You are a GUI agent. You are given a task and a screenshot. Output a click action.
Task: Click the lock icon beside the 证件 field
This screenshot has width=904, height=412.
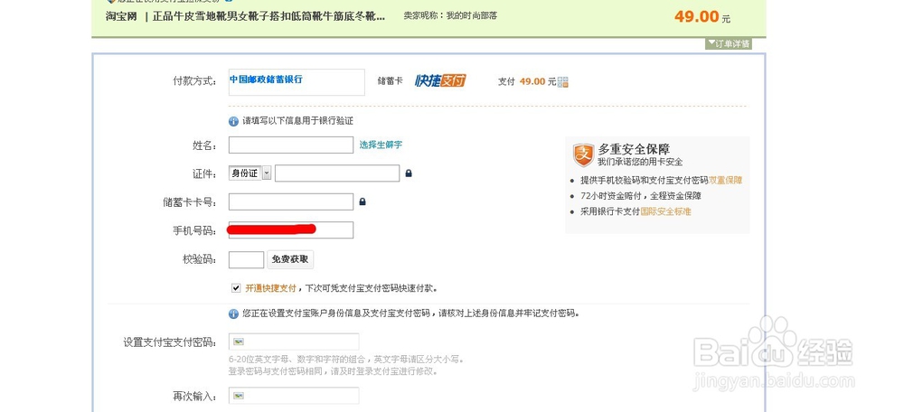click(x=409, y=173)
